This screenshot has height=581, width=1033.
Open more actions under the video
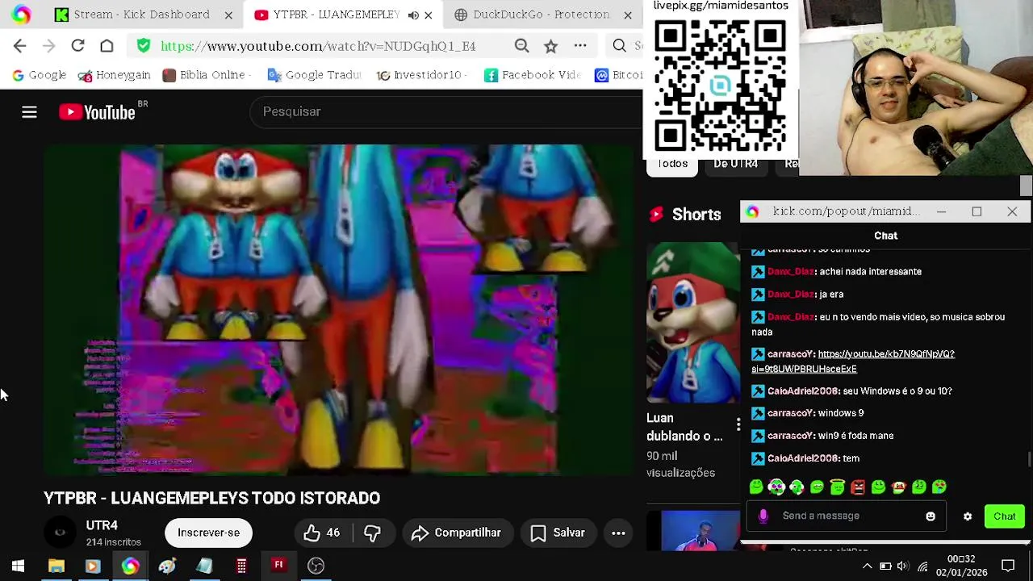(x=618, y=533)
